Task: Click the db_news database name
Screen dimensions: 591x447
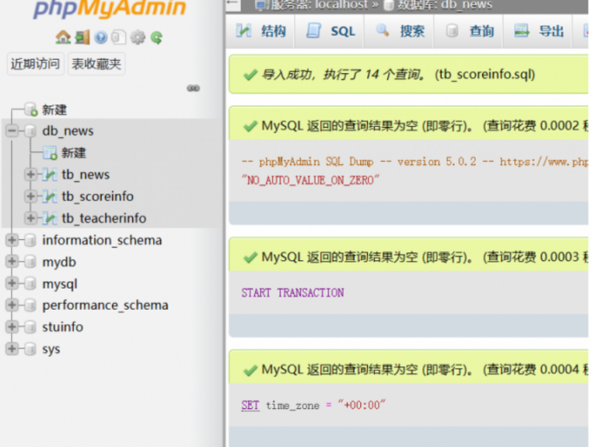Action: coord(68,131)
